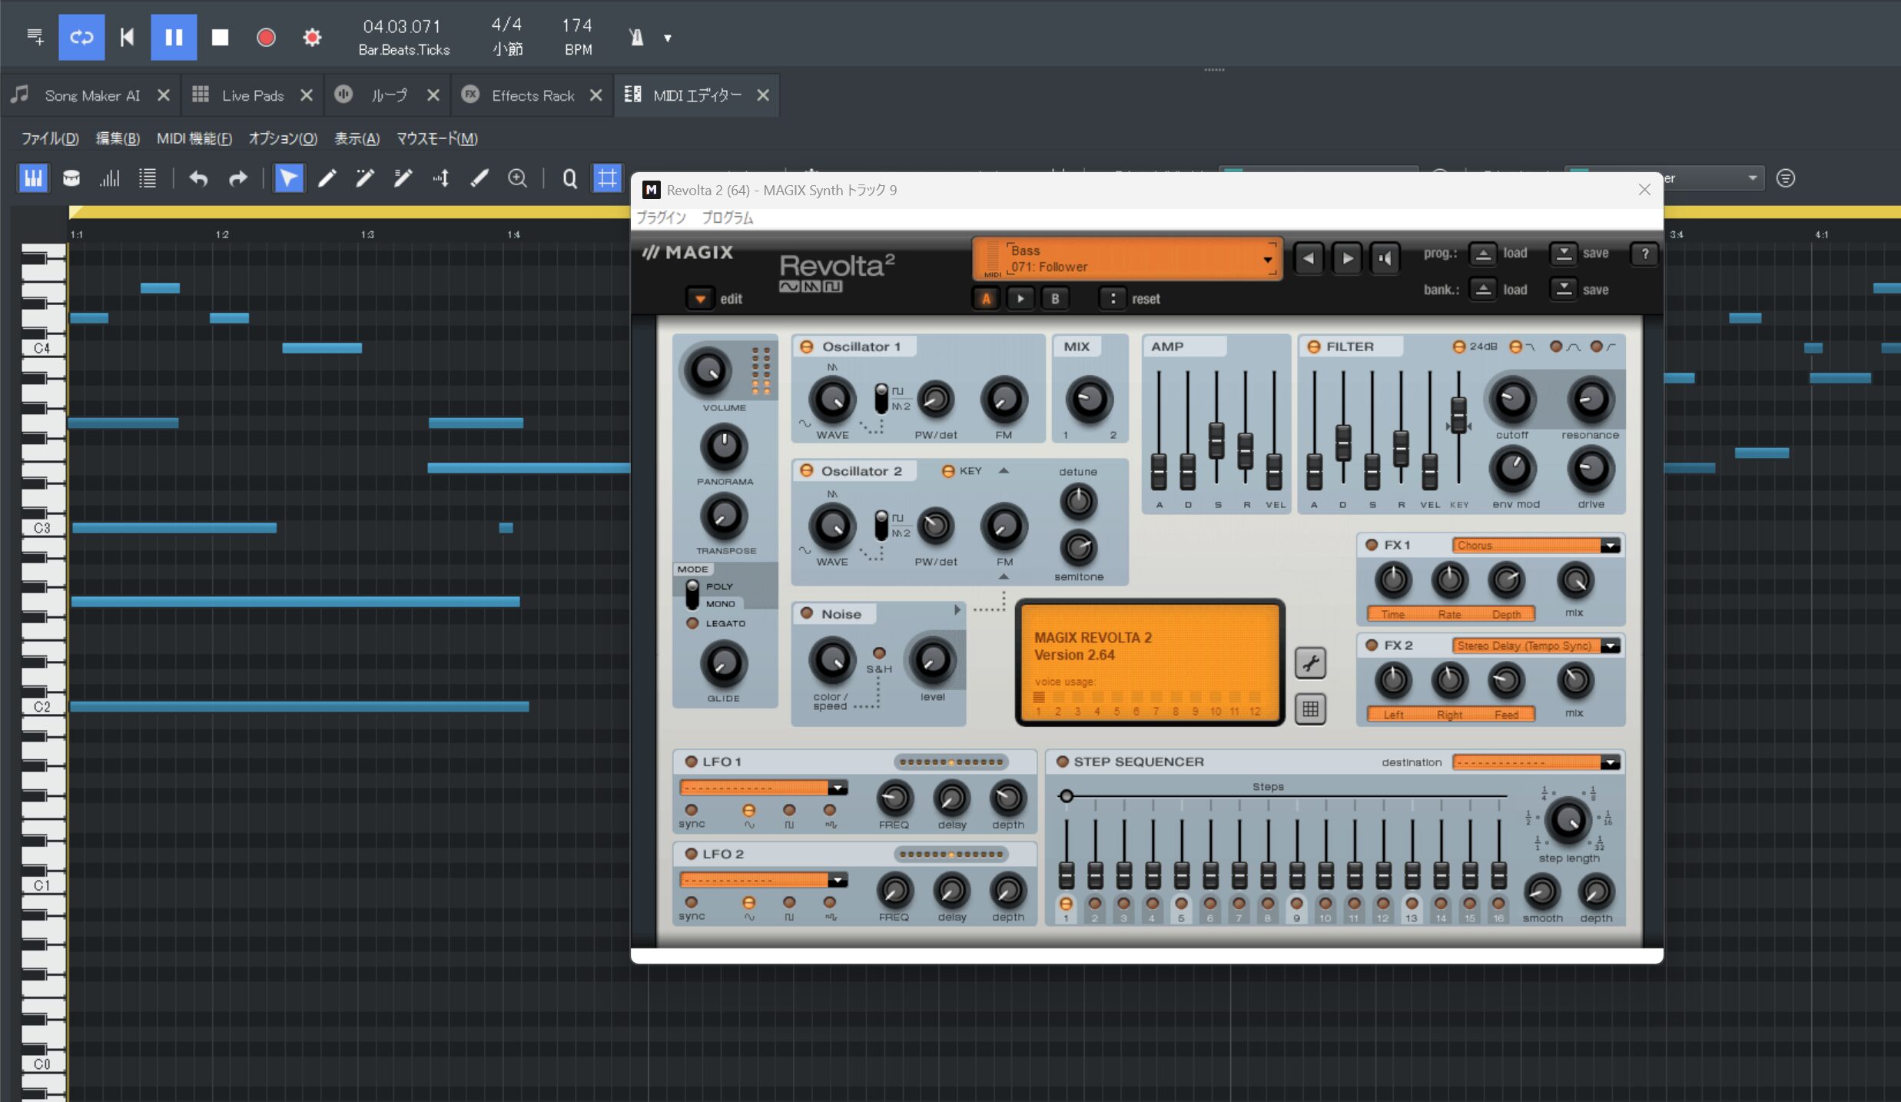Open the Revolta 2 プログラム menu

tap(728, 217)
